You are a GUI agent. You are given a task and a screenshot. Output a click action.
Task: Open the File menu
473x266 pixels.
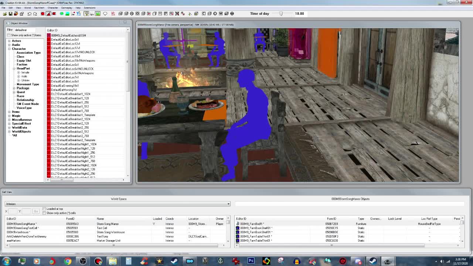tap(3, 8)
